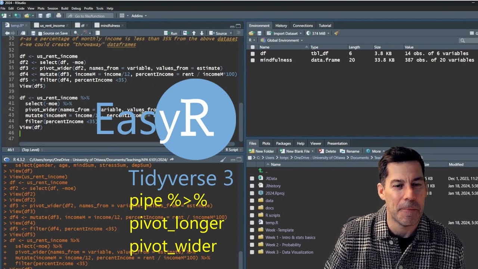Screen dimensions: 478x269
Task: Click the editor save icon beside Source on Save
Action: (x=33, y=33)
